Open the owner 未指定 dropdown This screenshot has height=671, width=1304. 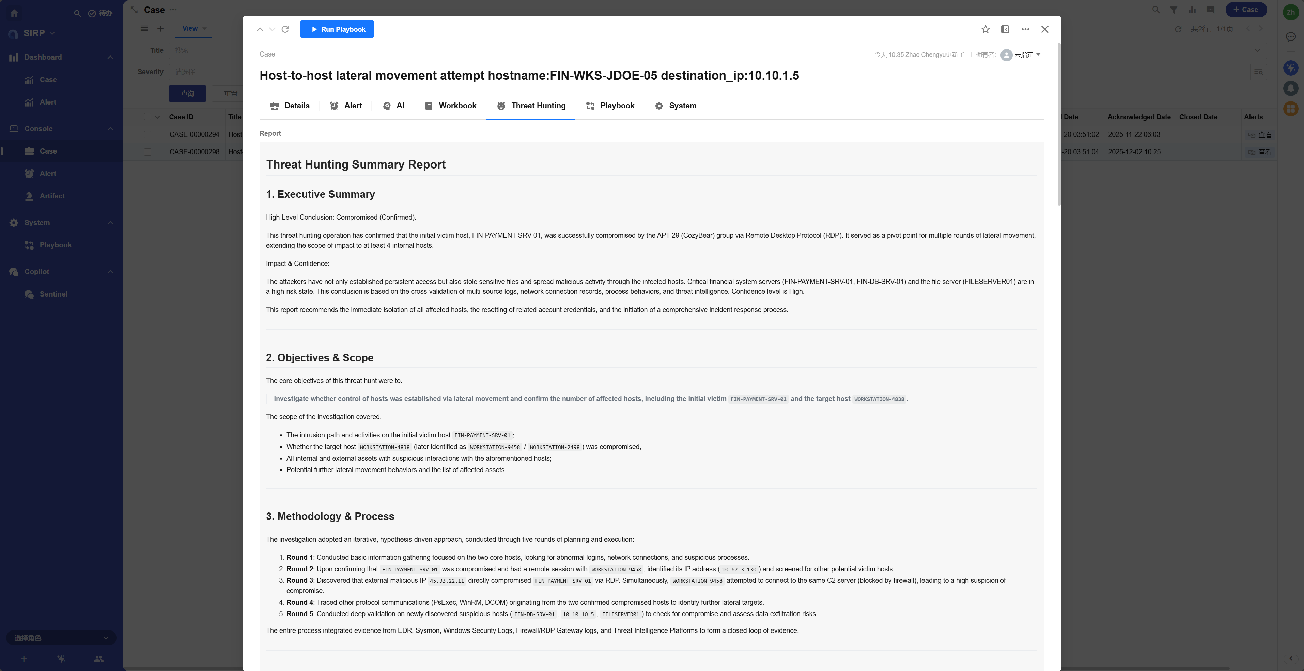1026,55
